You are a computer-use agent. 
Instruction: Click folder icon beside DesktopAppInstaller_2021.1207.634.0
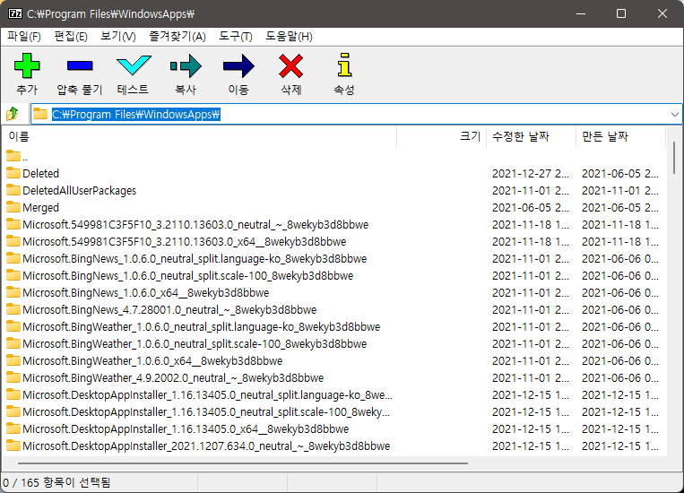pos(13,445)
